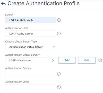Image resolution: width=103 pixels, height=93 pixels.
Task: Focus the Authentication Host input field
Action: point(31,34)
